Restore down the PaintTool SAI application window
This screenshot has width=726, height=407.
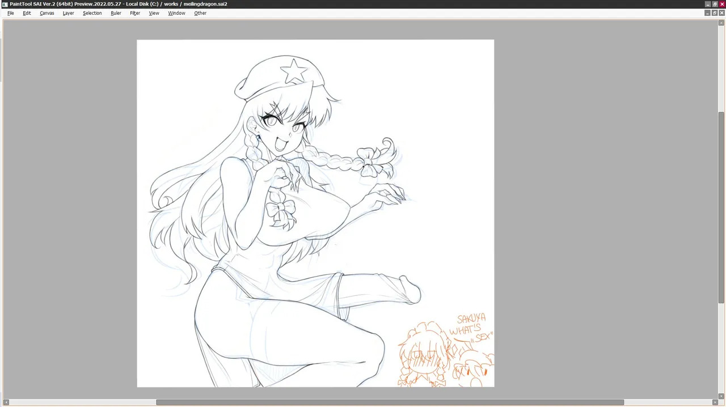point(715,4)
